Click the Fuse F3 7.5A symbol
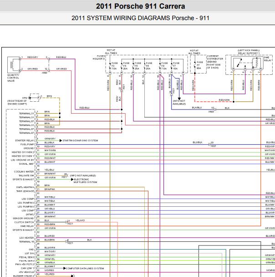Screen dimensions: 275x277 point(110,66)
